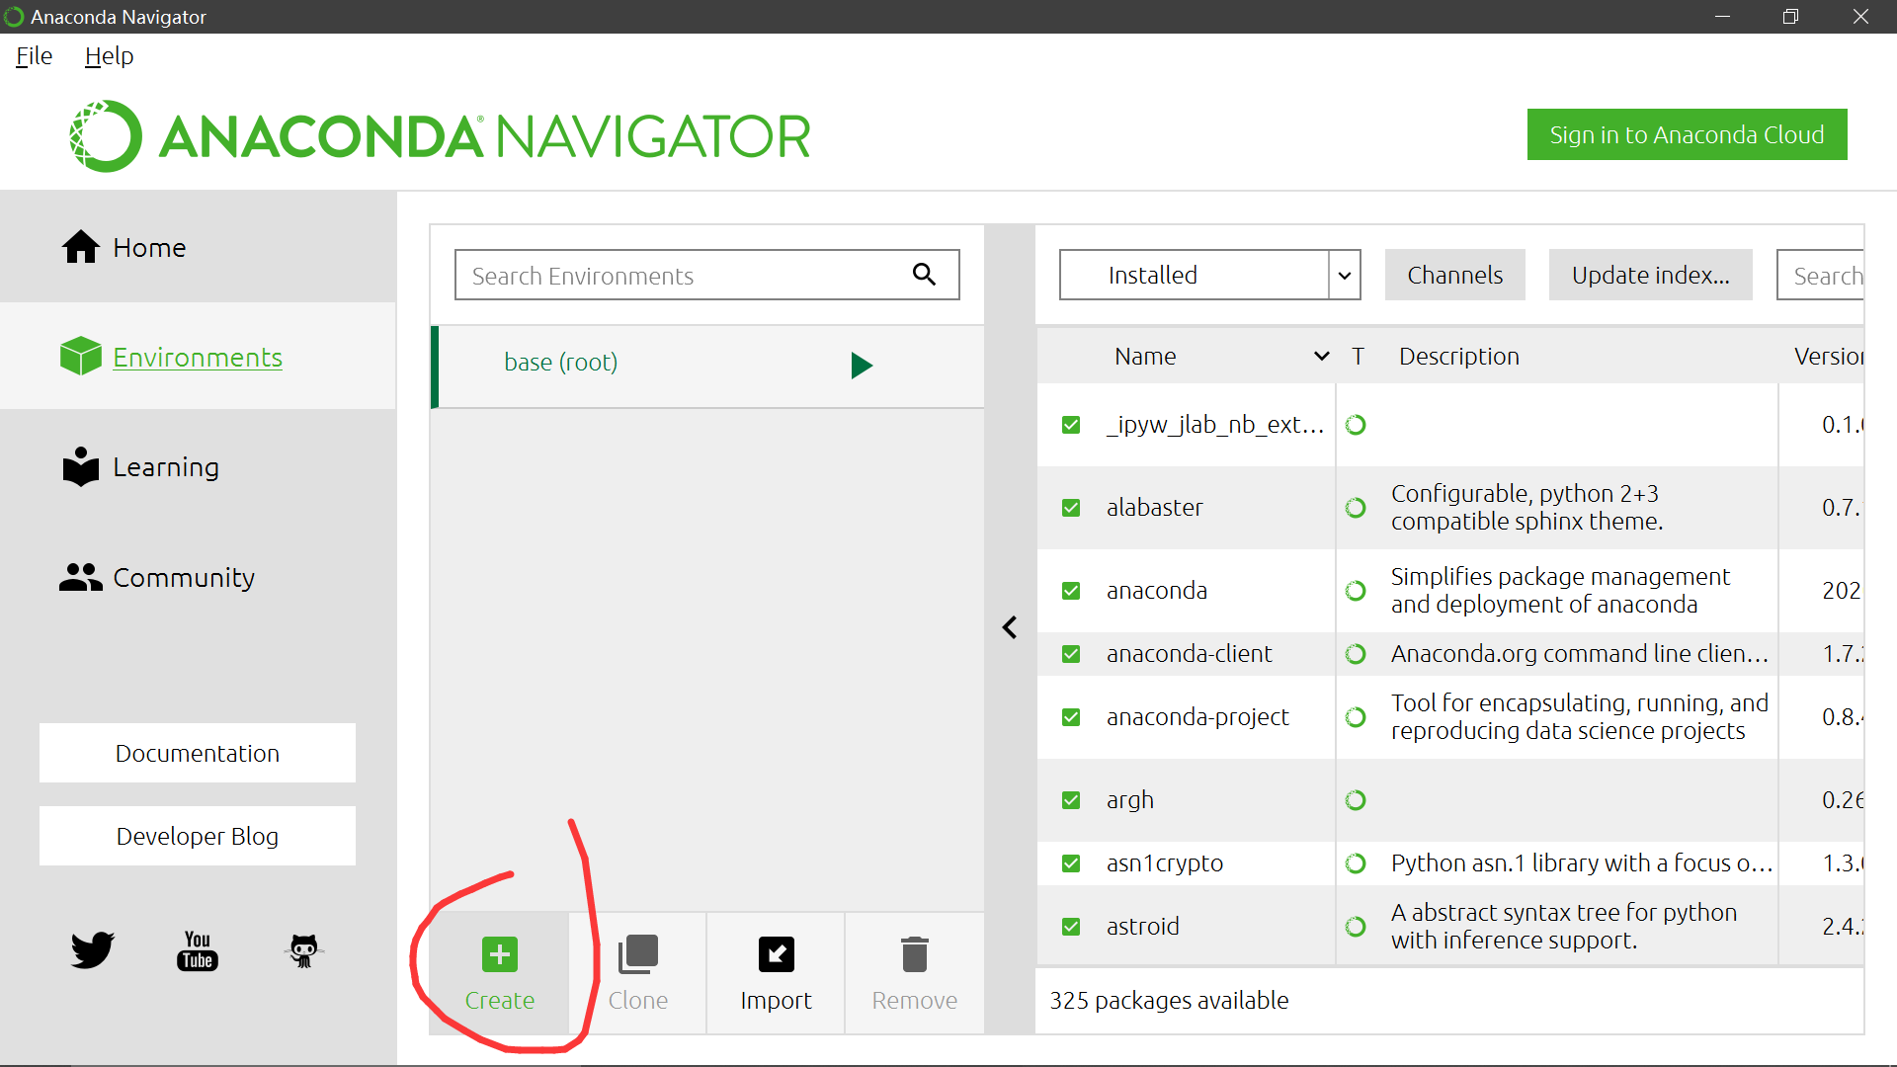Open the Installed filter dropdown
Viewport: 1897px width, 1067px height.
pos(1209,275)
